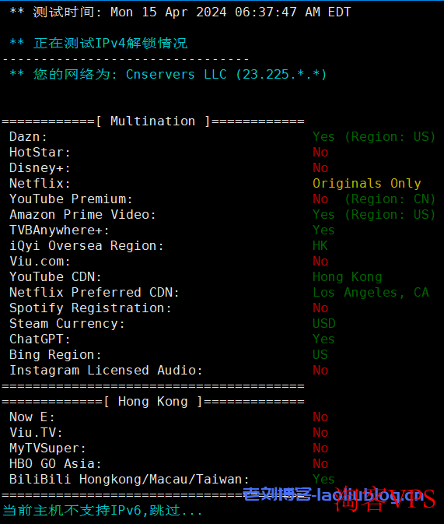The width and height of the screenshot is (444, 524).
Task: Click the 'MyTVSuper:' label
Action: click(47, 448)
